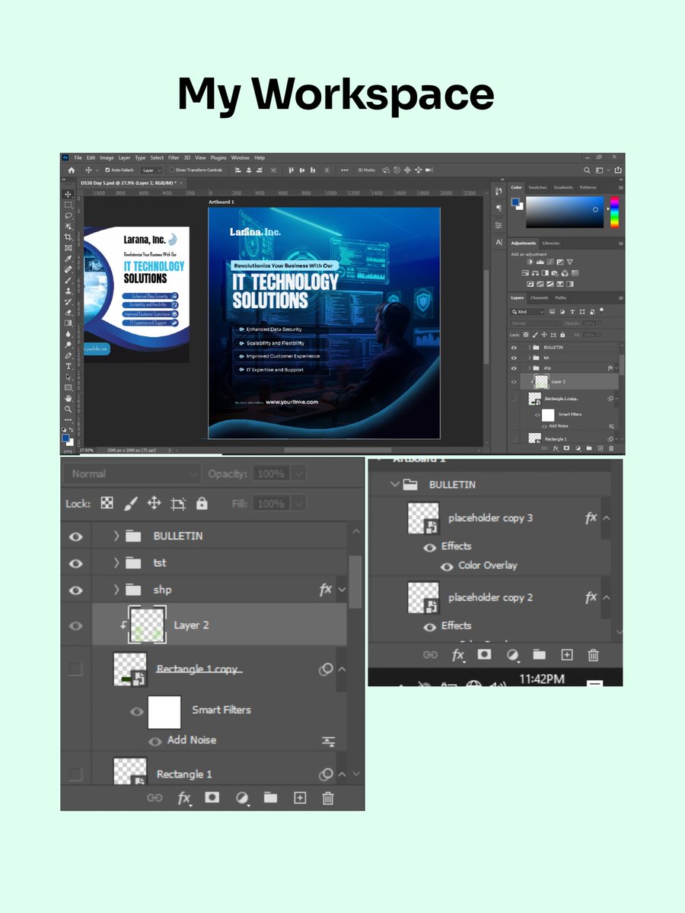Switch to the Swatches tab
Screen dimensions: 685x913
(x=537, y=187)
